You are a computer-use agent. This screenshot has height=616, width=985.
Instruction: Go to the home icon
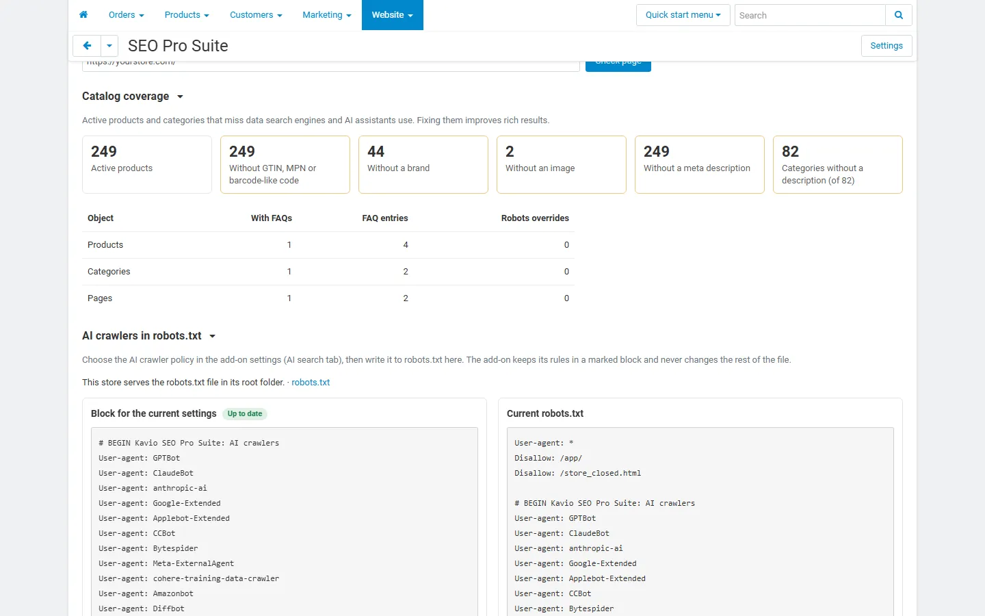click(83, 15)
